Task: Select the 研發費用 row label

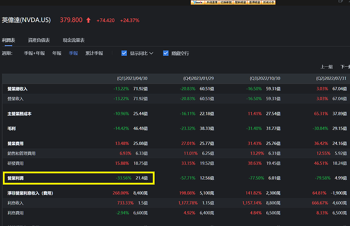Action: 16,163
